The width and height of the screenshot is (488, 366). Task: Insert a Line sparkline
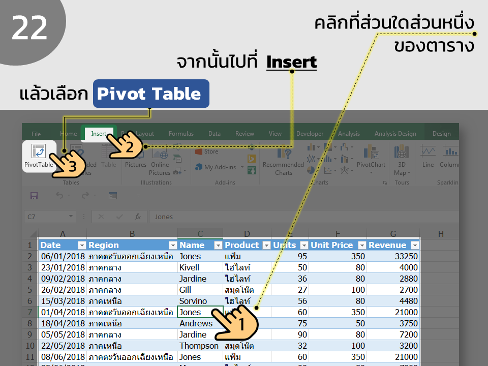428,156
